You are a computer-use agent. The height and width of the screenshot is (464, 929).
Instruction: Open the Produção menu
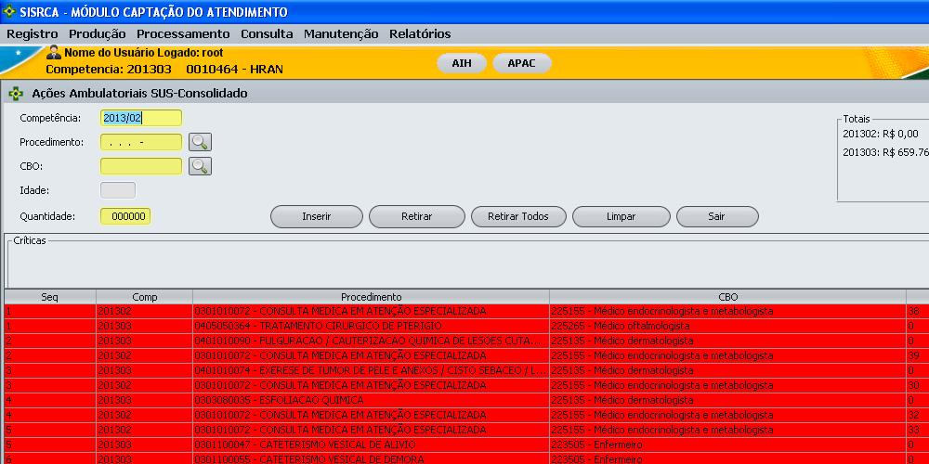(98, 33)
